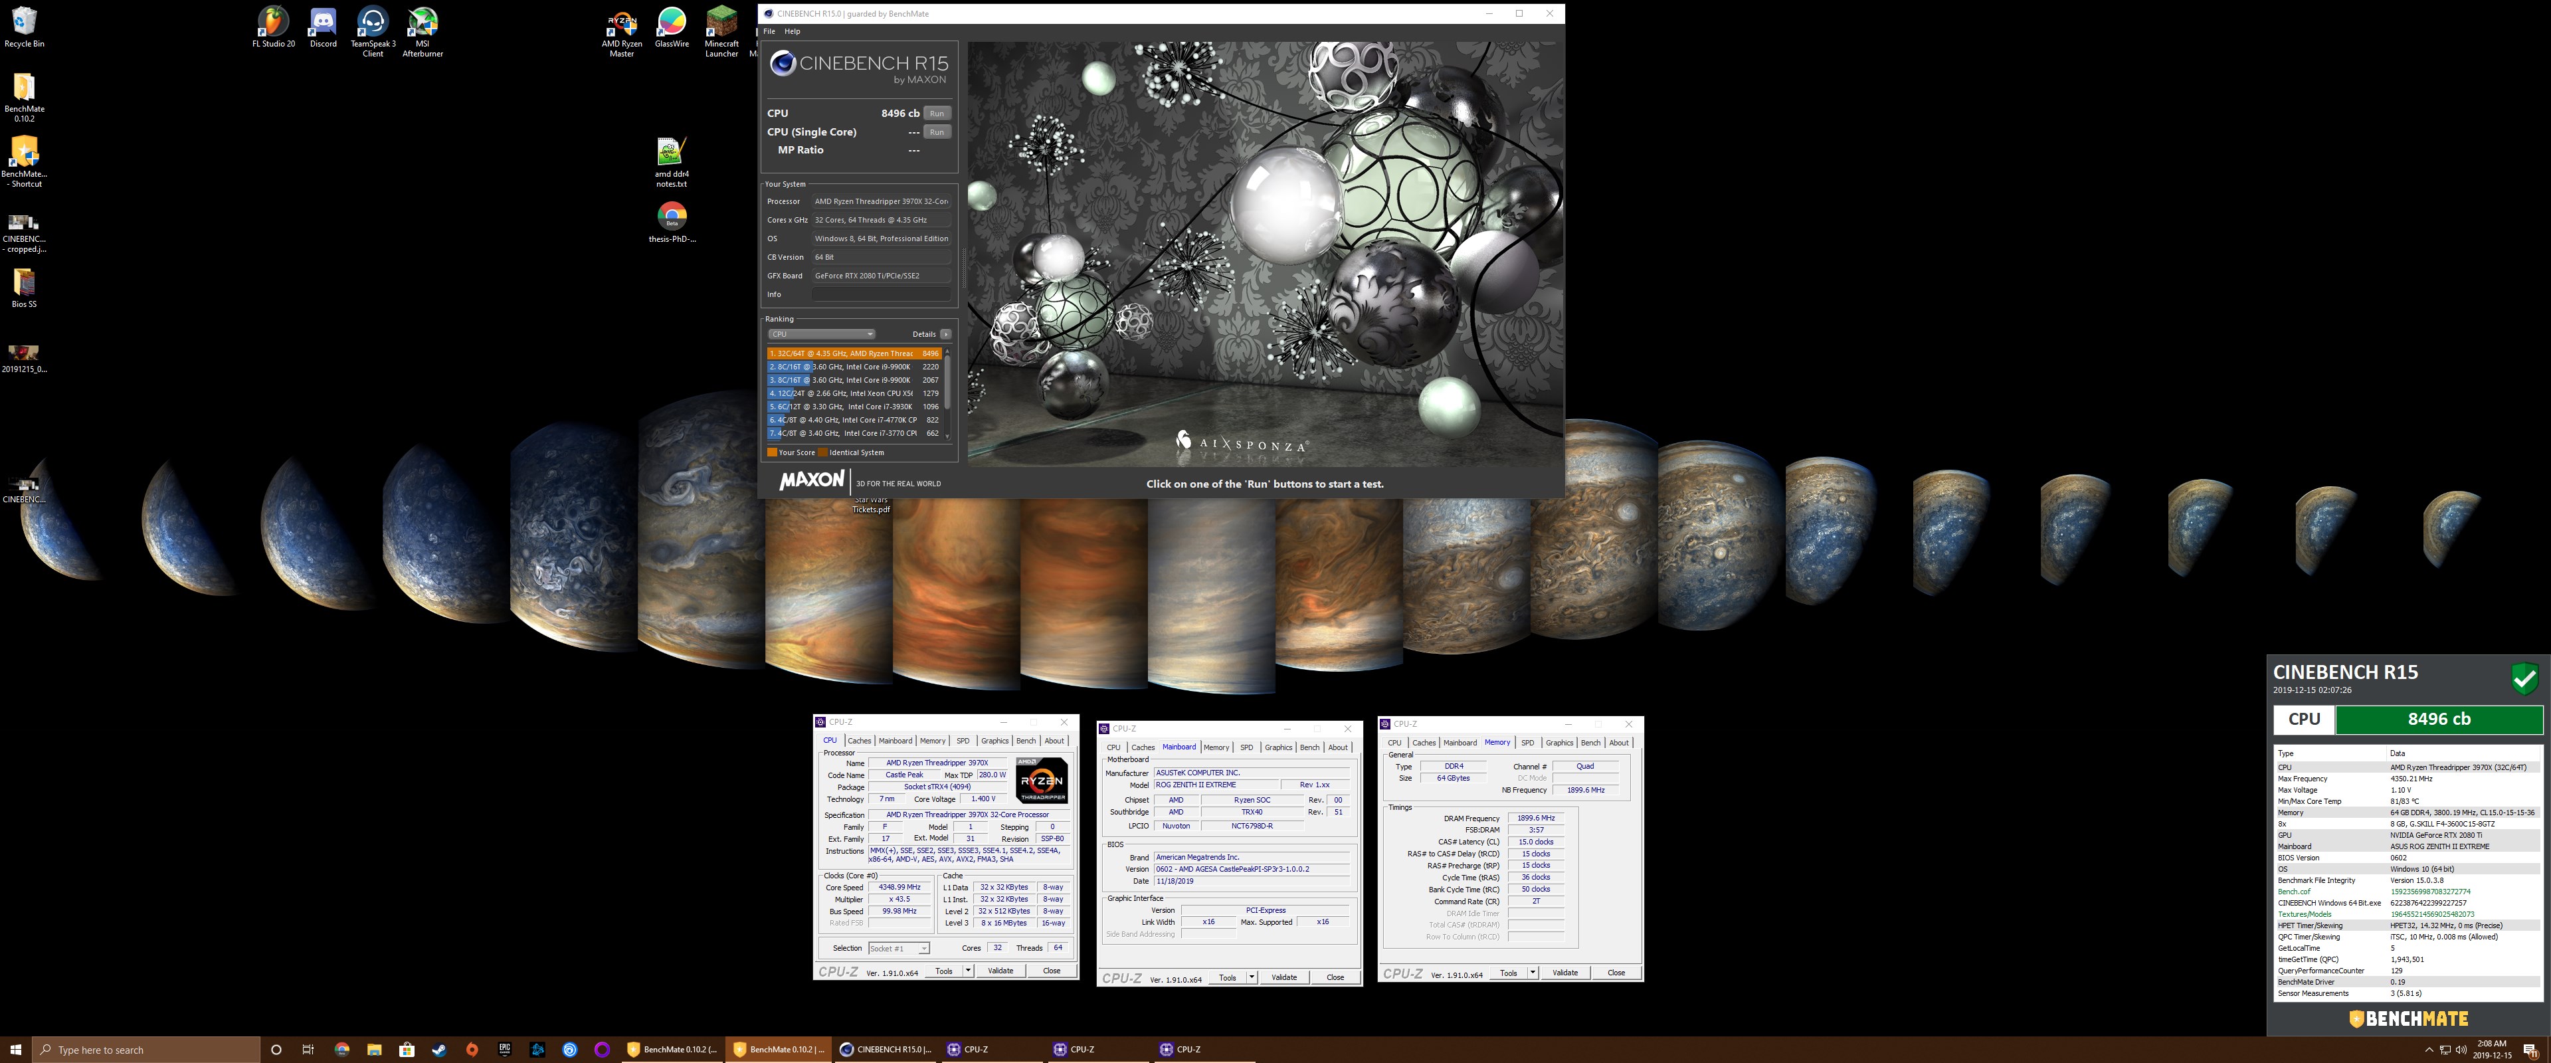Screen dimensions: 2551x1063
Task: Open the SPD tab in the Mainboard CPU-Z window
Action: click(x=1247, y=747)
